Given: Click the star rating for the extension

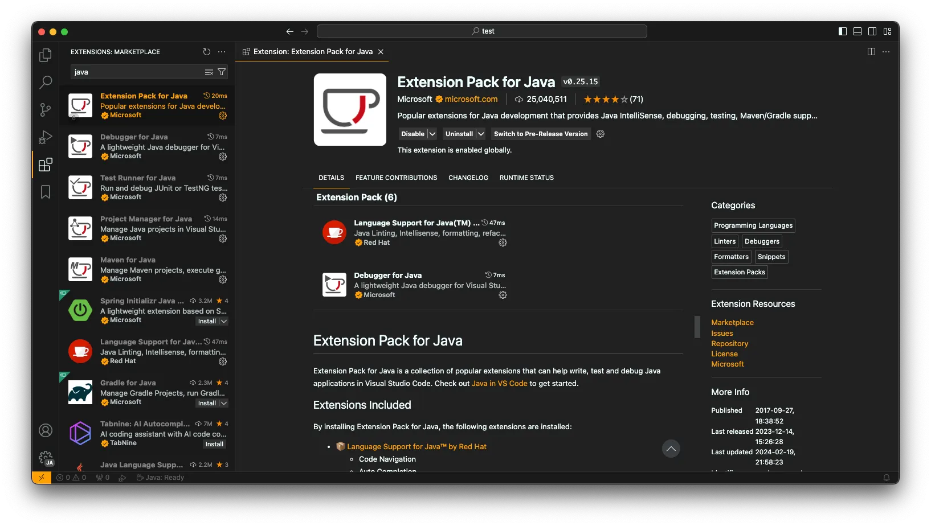Looking at the screenshot, I should pyautogui.click(x=614, y=99).
